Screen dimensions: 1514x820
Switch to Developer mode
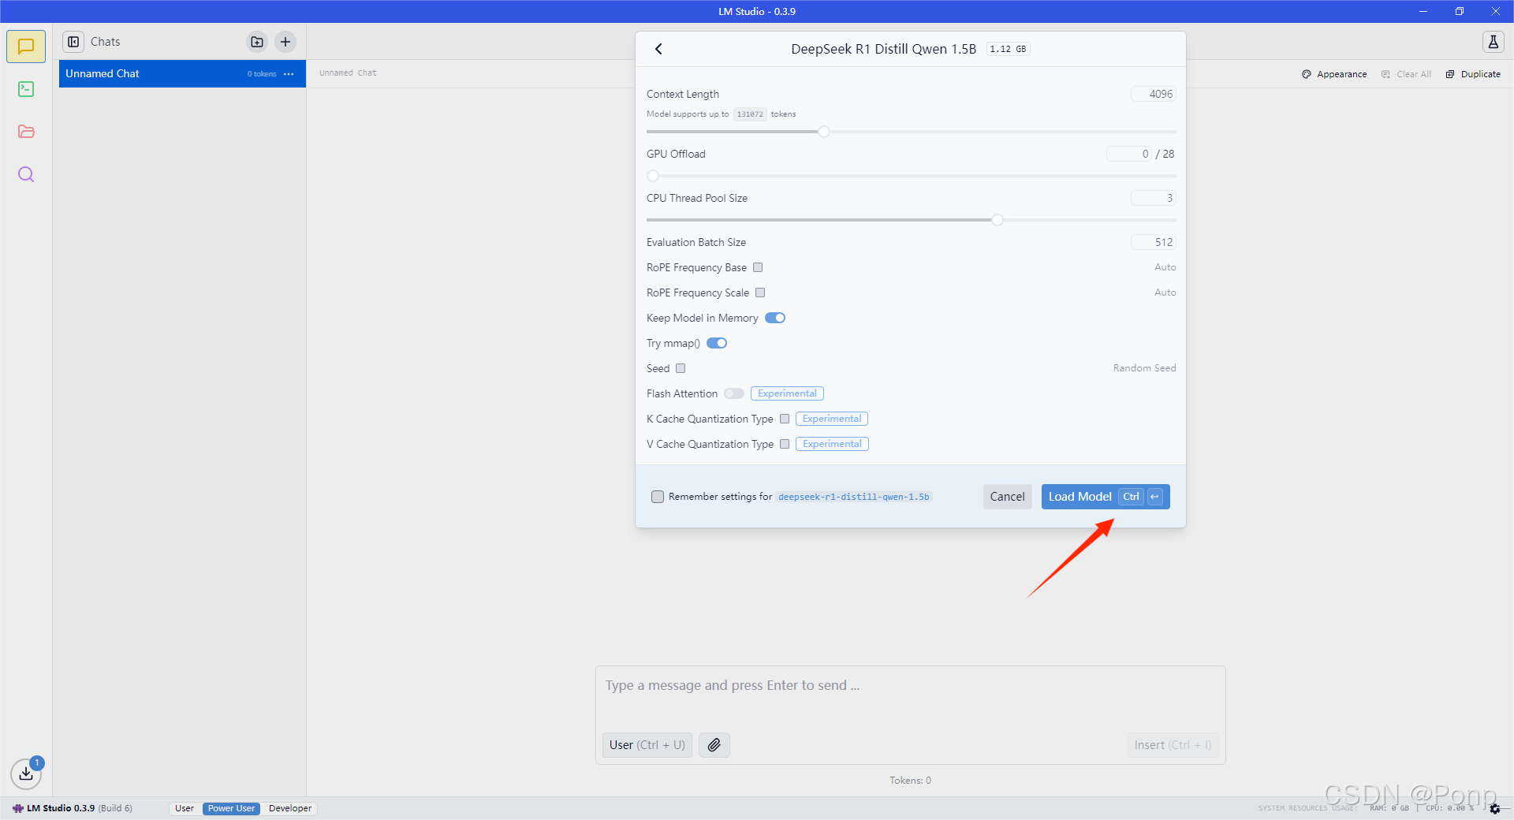(x=290, y=808)
